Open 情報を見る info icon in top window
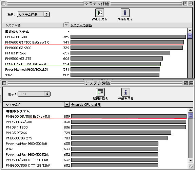The height and width of the screenshot is (170, 195). click(125, 13)
